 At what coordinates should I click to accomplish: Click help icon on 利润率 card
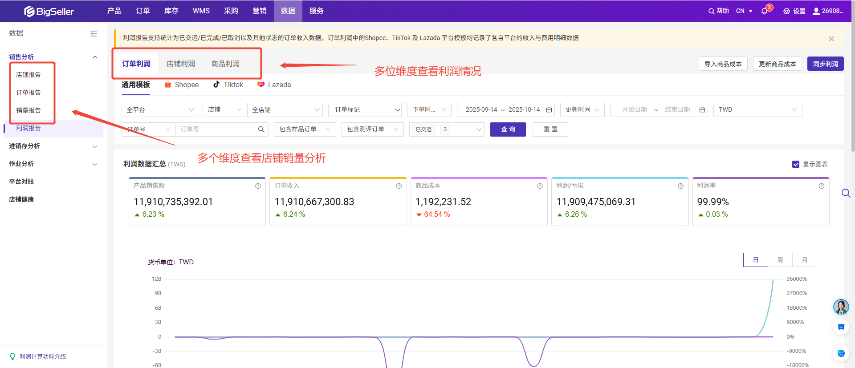click(821, 186)
